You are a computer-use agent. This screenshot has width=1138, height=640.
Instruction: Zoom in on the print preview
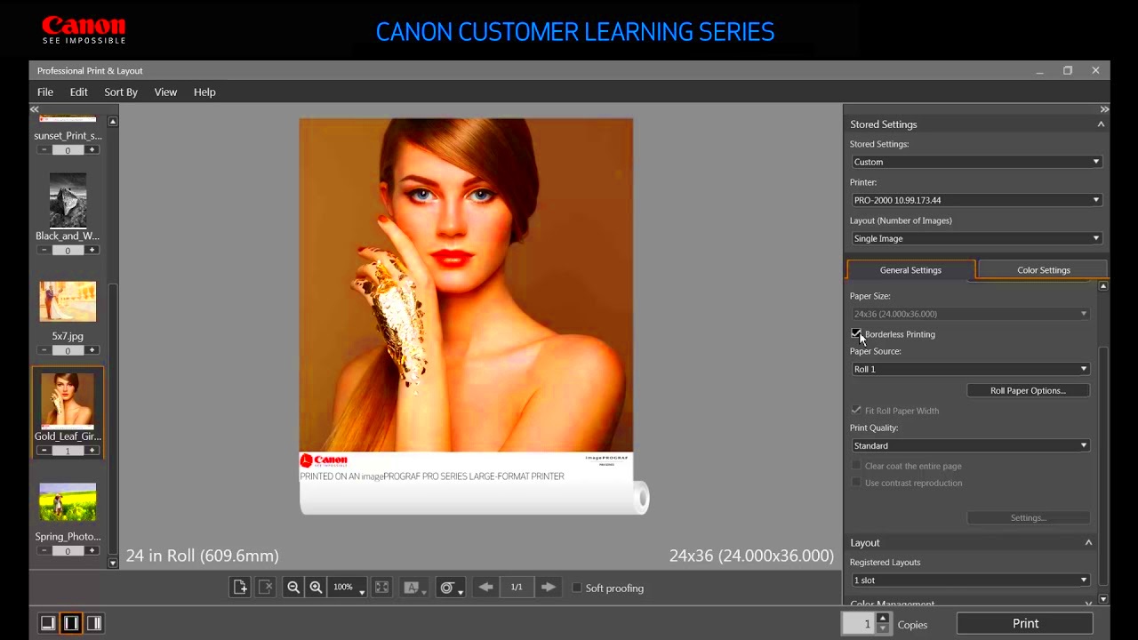click(316, 588)
